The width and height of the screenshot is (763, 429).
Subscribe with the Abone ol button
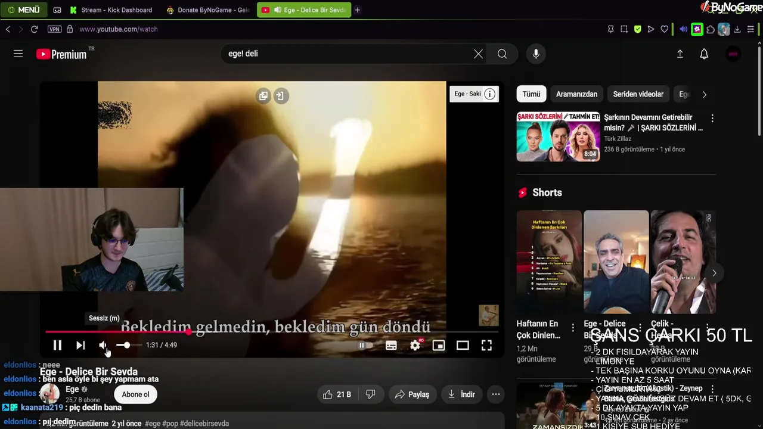click(x=136, y=394)
